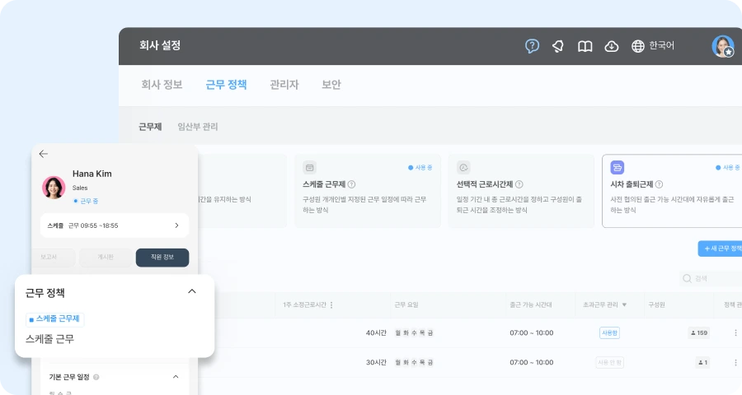Collapse the 기본 근무 일정 section

click(x=176, y=377)
